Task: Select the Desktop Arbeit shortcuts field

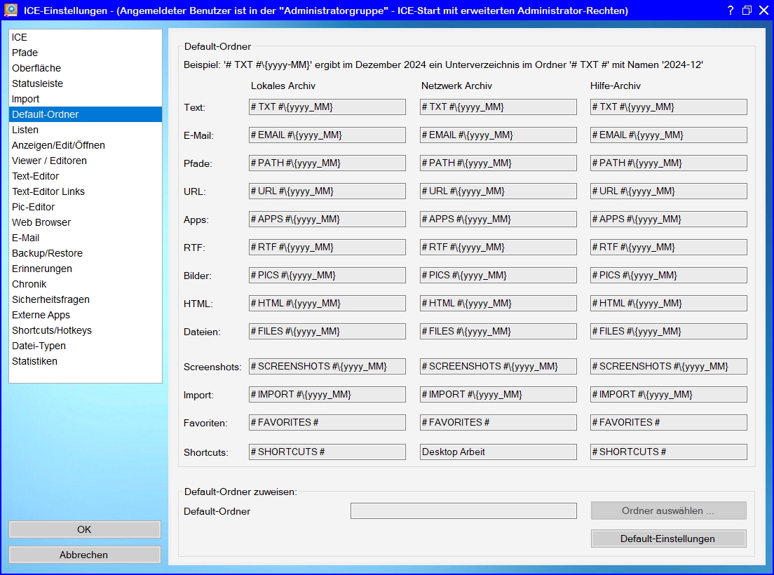Action: [x=498, y=452]
